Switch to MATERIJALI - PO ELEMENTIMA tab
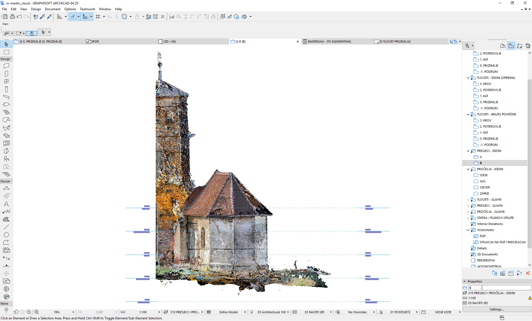The height and width of the screenshot is (321, 532). coord(337,42)
